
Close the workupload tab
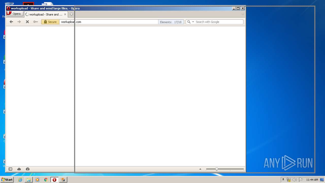tap(65, 14)
